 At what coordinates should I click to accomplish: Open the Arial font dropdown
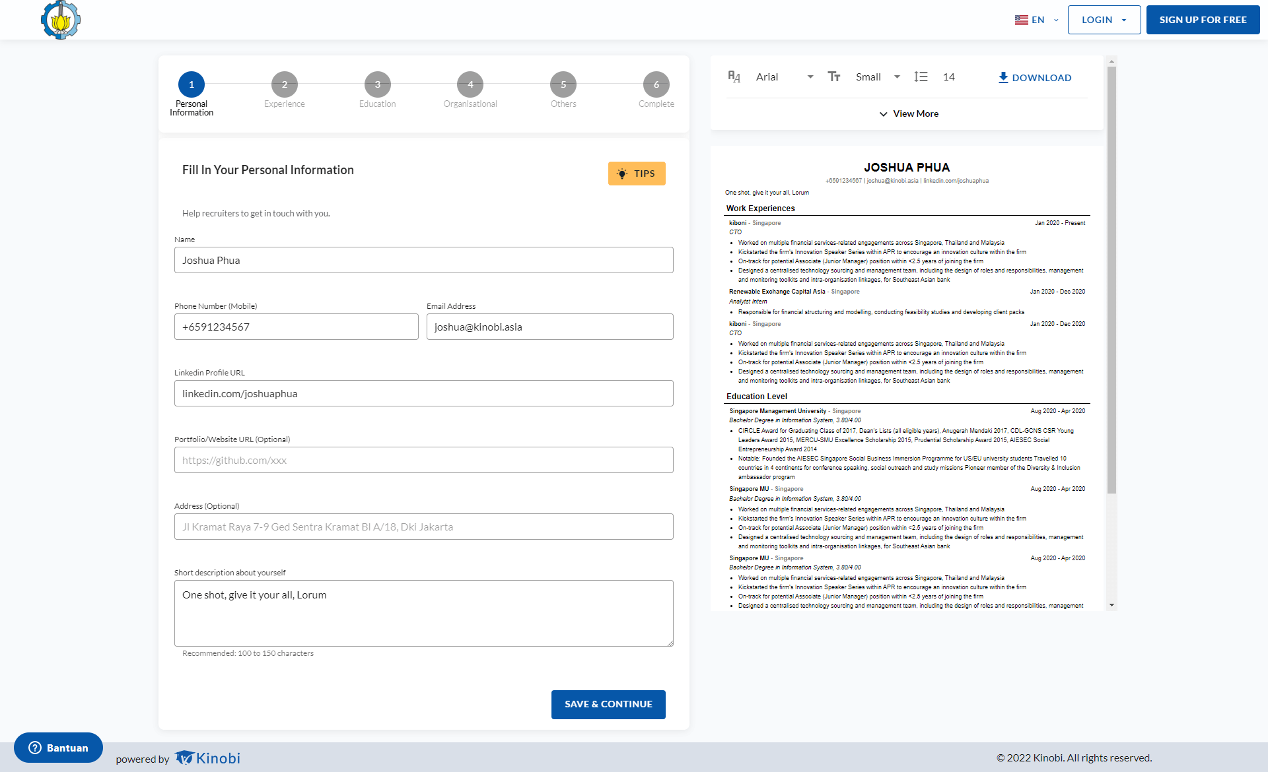click(x=784, y=77)
